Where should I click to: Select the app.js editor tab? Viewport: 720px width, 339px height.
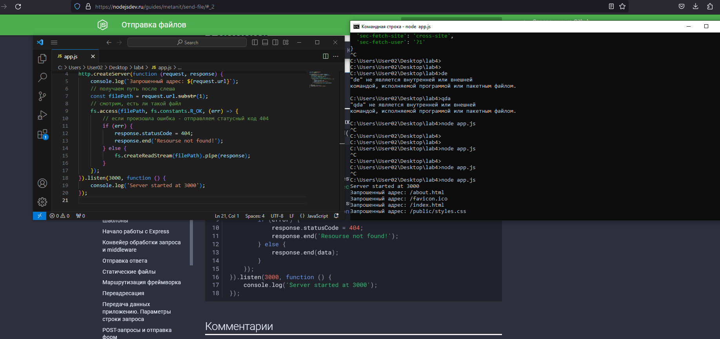tap(71, 56)
